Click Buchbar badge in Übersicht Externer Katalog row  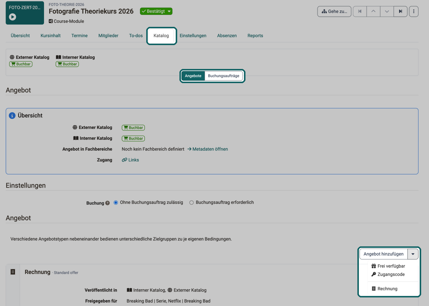pos(133,127)
